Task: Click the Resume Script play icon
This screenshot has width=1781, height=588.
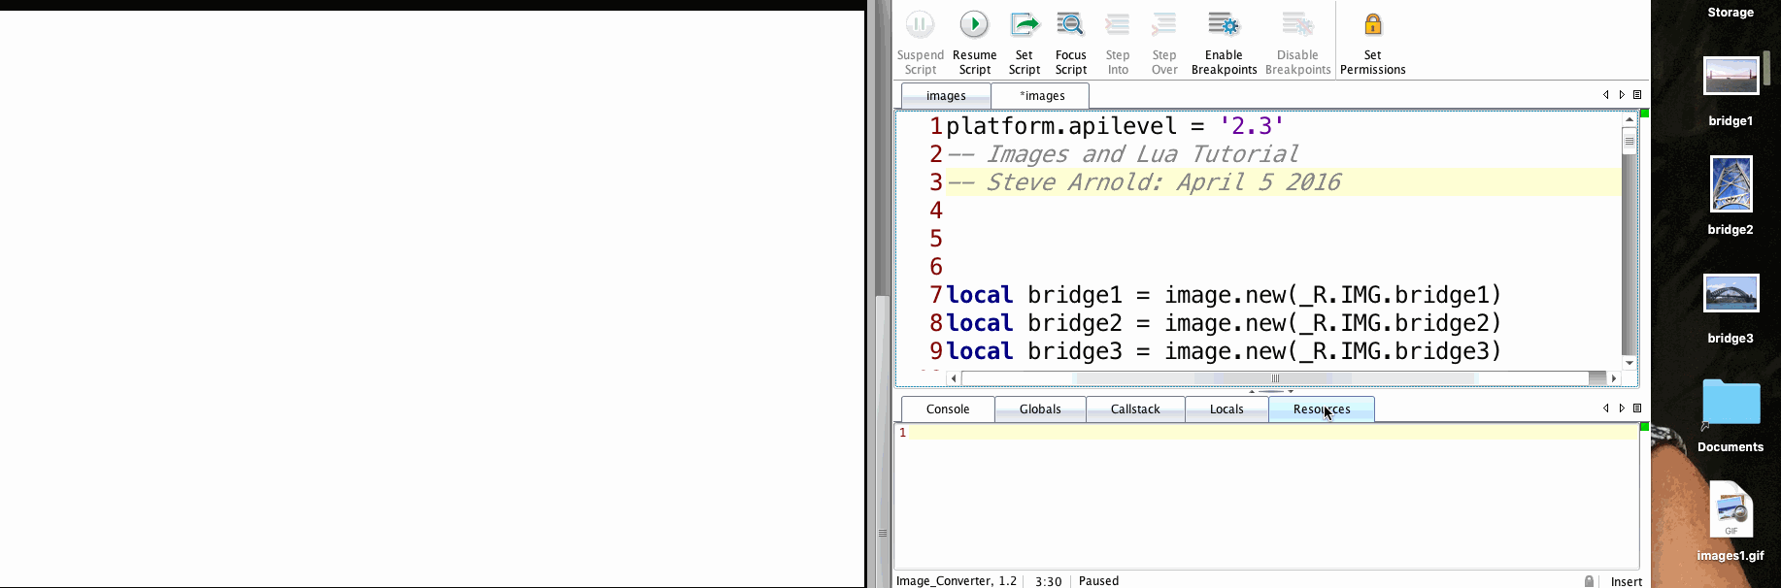Action: coord(974,24)
